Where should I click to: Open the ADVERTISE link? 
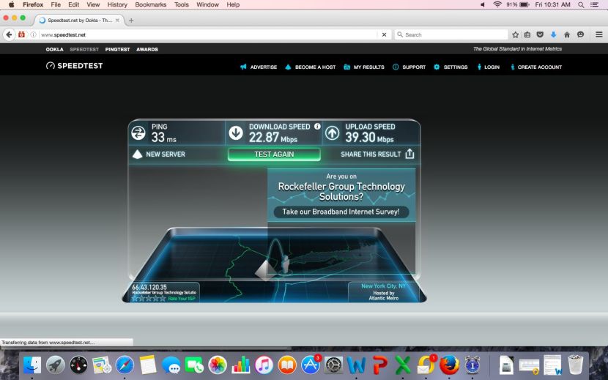(263, 67)
